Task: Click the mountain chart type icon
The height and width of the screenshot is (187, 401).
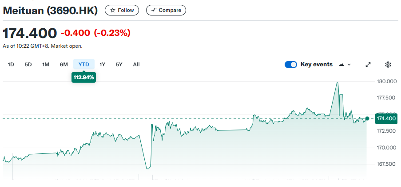Action: point(341,65)
